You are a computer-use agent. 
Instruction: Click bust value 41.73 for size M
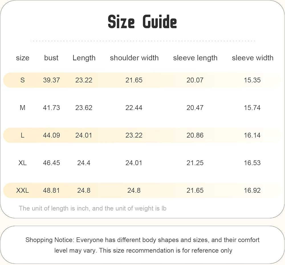[x=51, y=108]
